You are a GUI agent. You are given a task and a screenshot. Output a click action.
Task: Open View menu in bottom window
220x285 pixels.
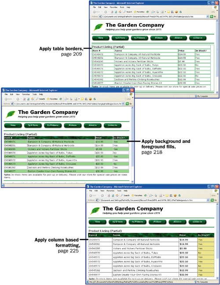(x=103, y=191)
